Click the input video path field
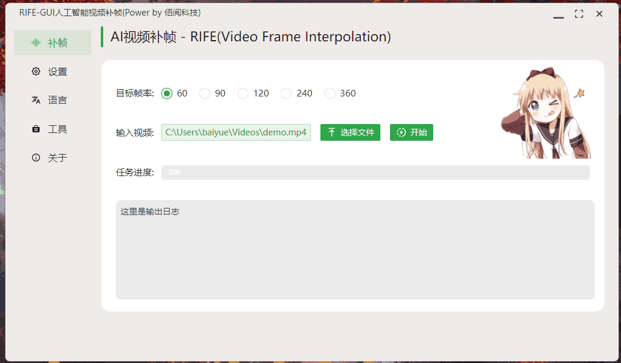The height and width of the screenshot is (363, 621). pyautogui.click(x=236, y=132)
